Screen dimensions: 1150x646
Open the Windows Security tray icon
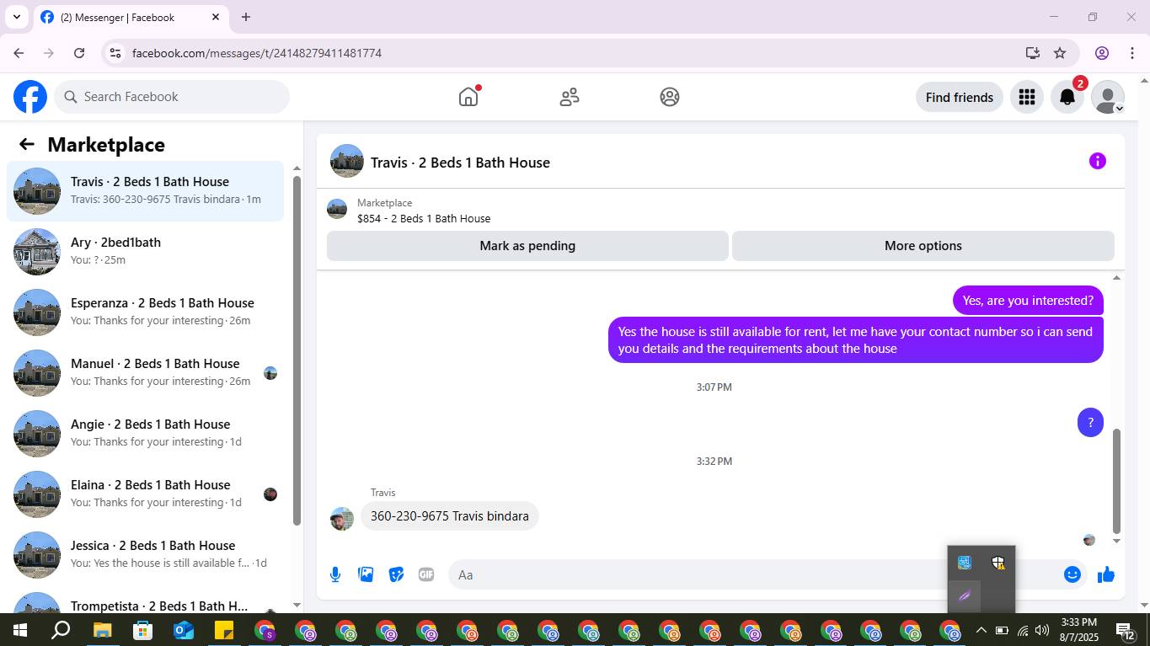pyautogui.click(x=998, y=563)
